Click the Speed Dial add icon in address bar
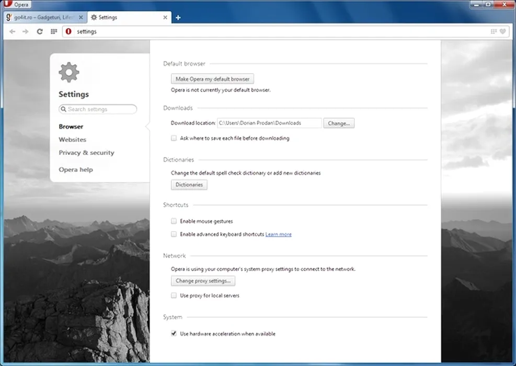 [494, 31]
